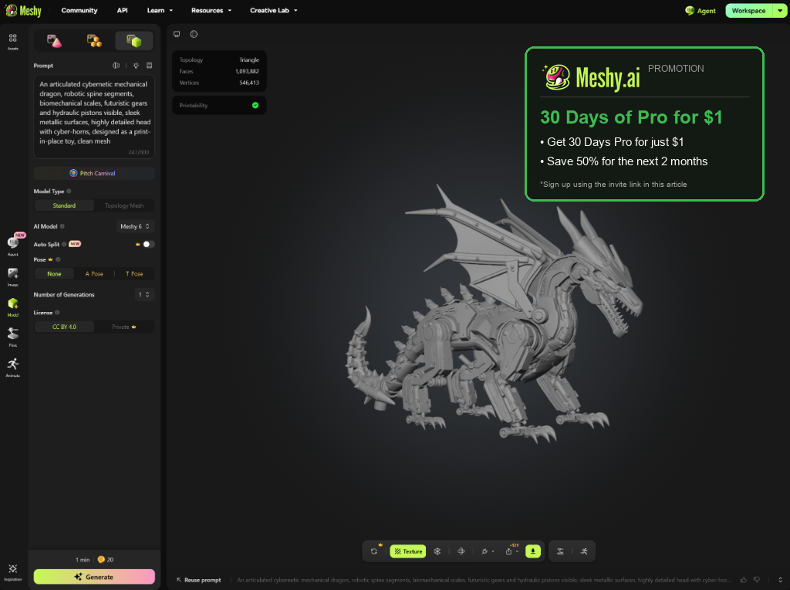The width and height of the screenshot is (790, 590).
Task: Click License info icon
Action: 57,313
